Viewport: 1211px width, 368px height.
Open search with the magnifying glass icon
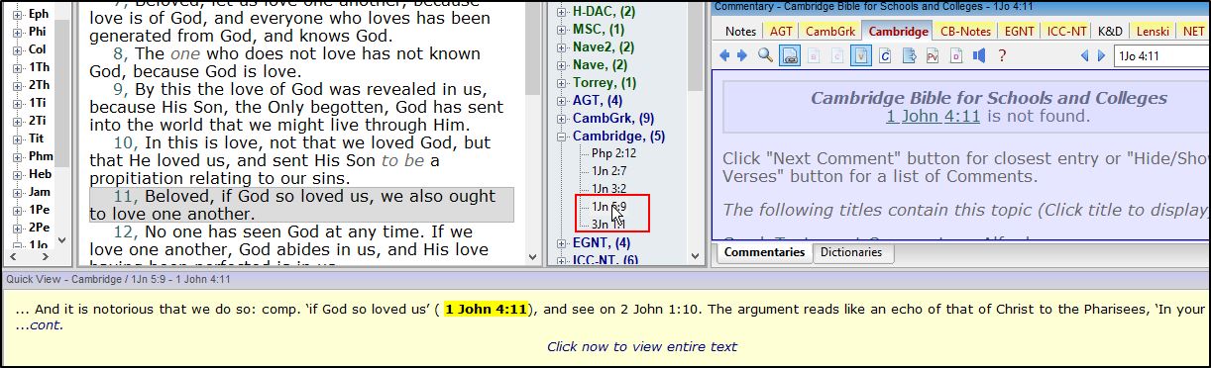pos(765,55)
